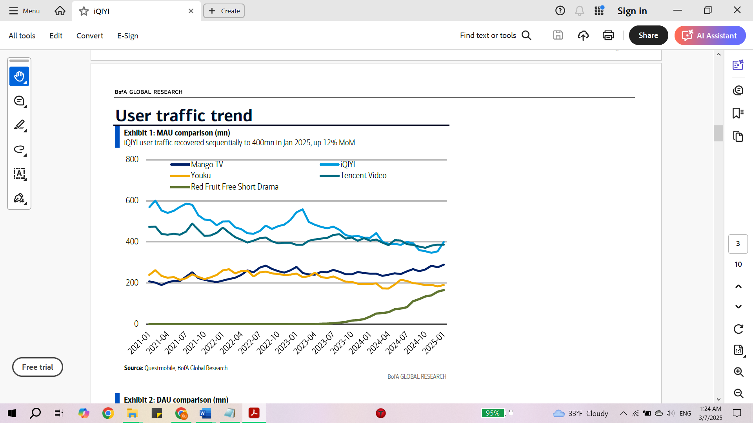Screen dimensions: 753x423
Task: Click the save file icon
Action: [x=558, y=35]
